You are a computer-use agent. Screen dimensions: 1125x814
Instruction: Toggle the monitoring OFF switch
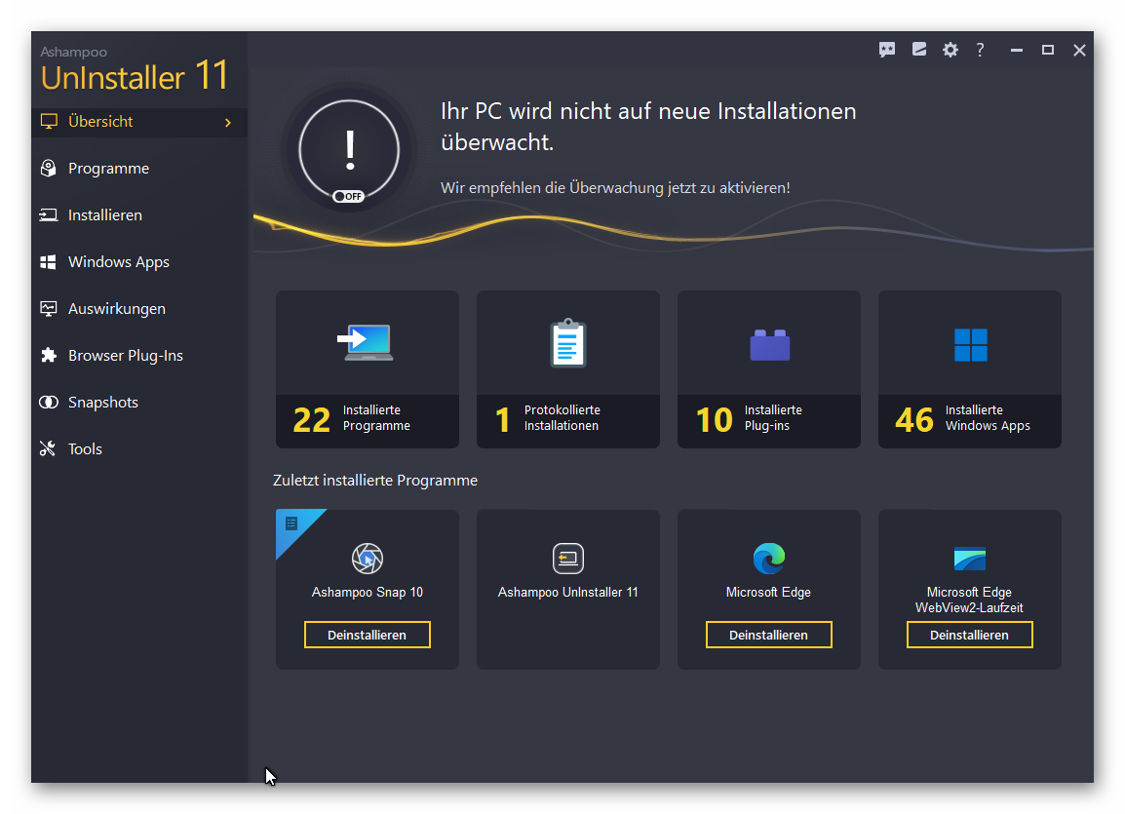[x=348, y=196]
